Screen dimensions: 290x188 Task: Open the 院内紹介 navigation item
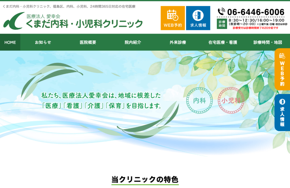(133, 42)
